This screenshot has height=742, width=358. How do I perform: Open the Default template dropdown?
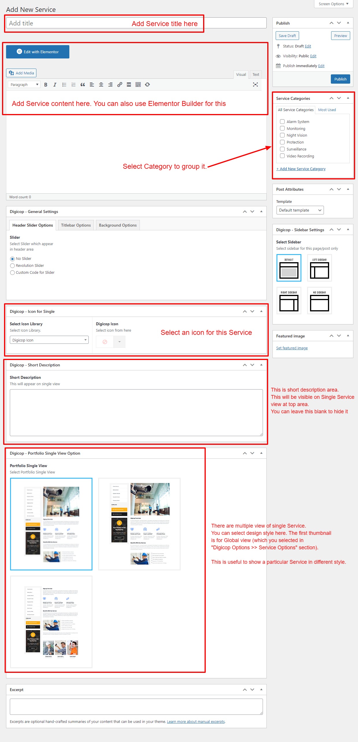(x=300, y=210)
